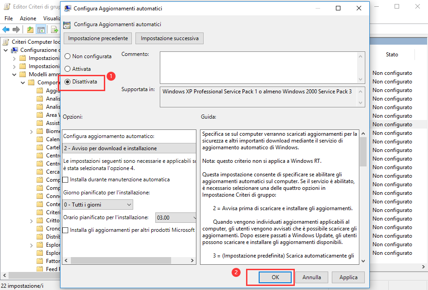Click the folder icon next to Assist

pyautogui.click(x=40, y=123)
